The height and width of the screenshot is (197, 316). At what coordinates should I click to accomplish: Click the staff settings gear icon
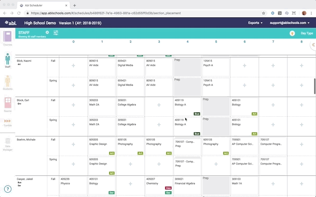(x=47, y=33)
